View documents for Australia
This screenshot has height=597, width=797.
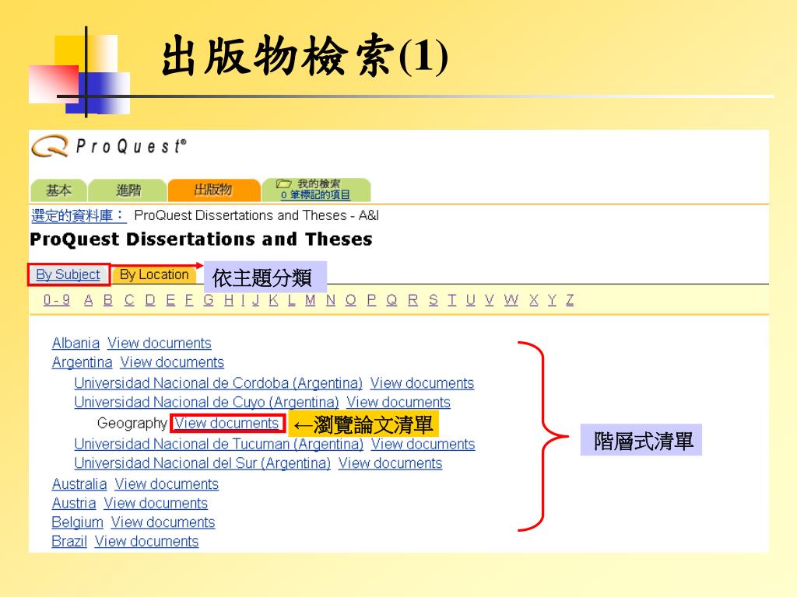[x=167, y=484]
